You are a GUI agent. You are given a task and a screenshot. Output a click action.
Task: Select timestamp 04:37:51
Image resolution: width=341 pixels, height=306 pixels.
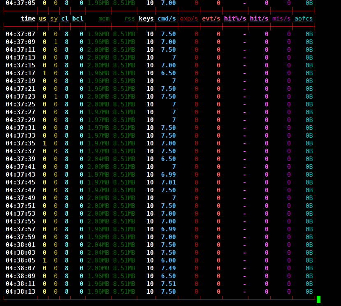click(x=21, y=206)
